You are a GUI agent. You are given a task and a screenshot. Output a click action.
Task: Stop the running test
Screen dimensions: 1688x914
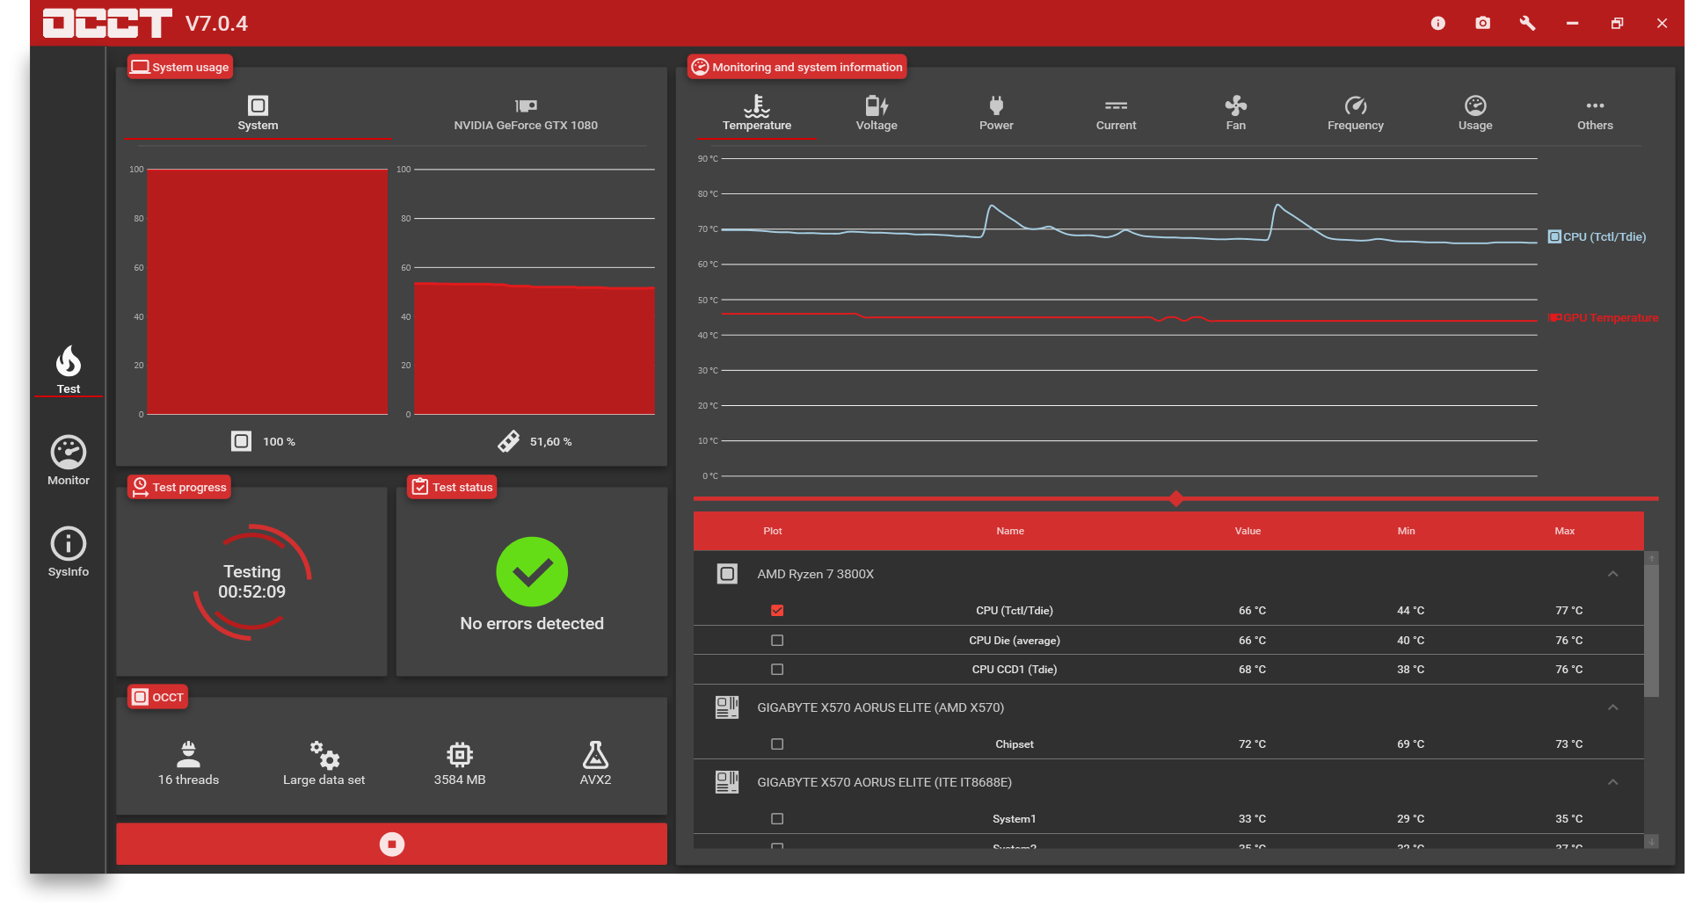(x=392, y=844)
